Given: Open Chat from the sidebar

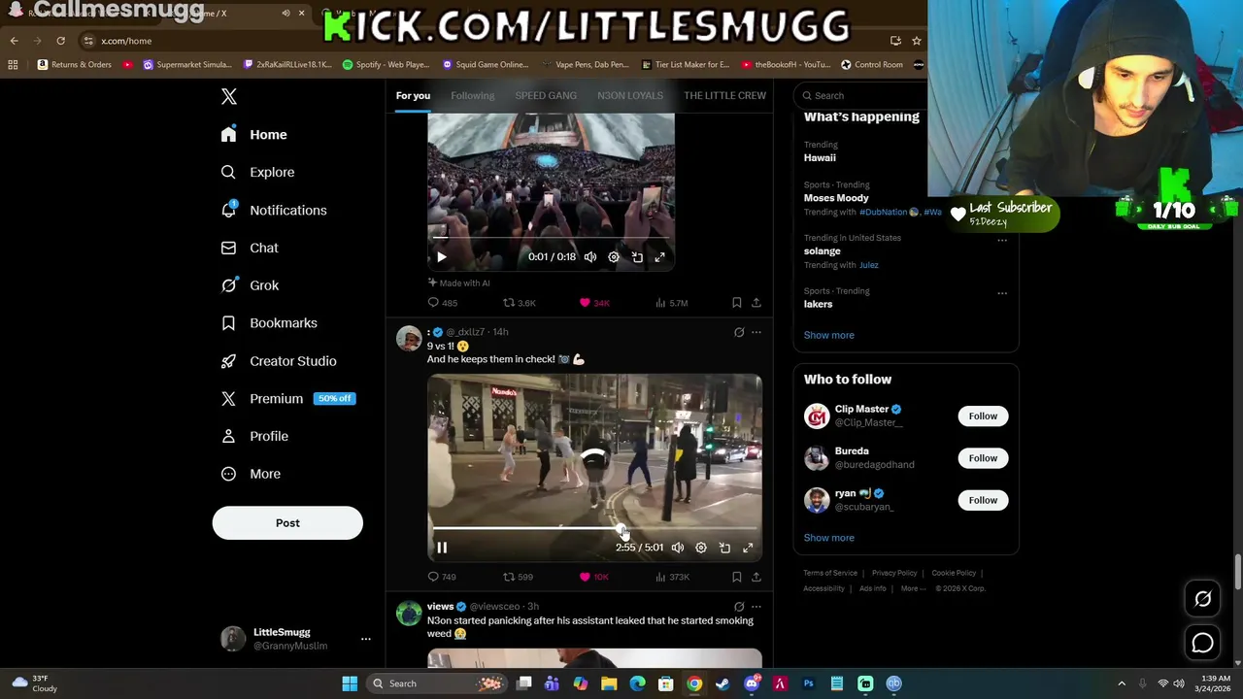Looking at the screenshot, I should [x=250, y=248].
